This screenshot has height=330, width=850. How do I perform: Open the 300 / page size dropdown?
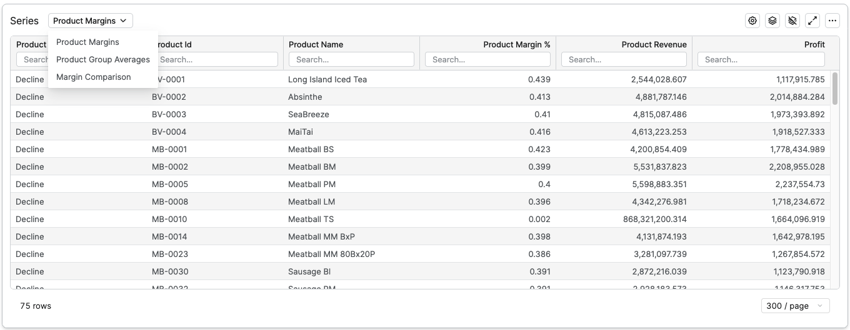[795, 306]
